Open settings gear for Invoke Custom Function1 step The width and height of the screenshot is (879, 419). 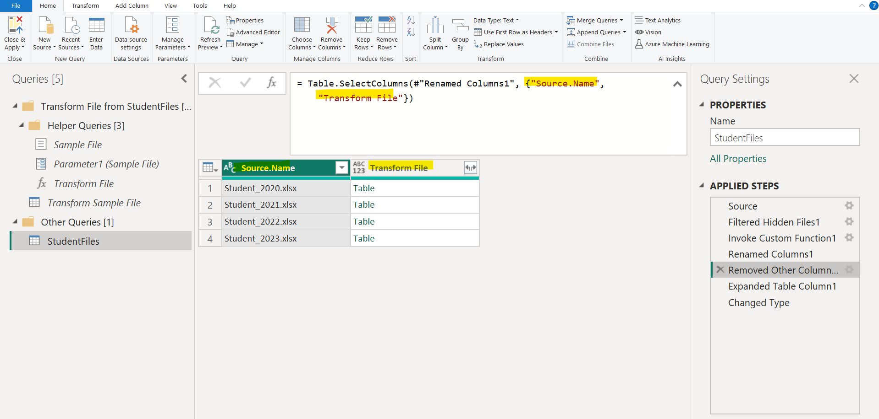coord(849,237)
